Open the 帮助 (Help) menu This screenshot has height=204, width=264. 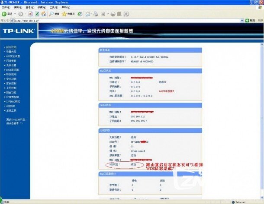pos(66,7)
